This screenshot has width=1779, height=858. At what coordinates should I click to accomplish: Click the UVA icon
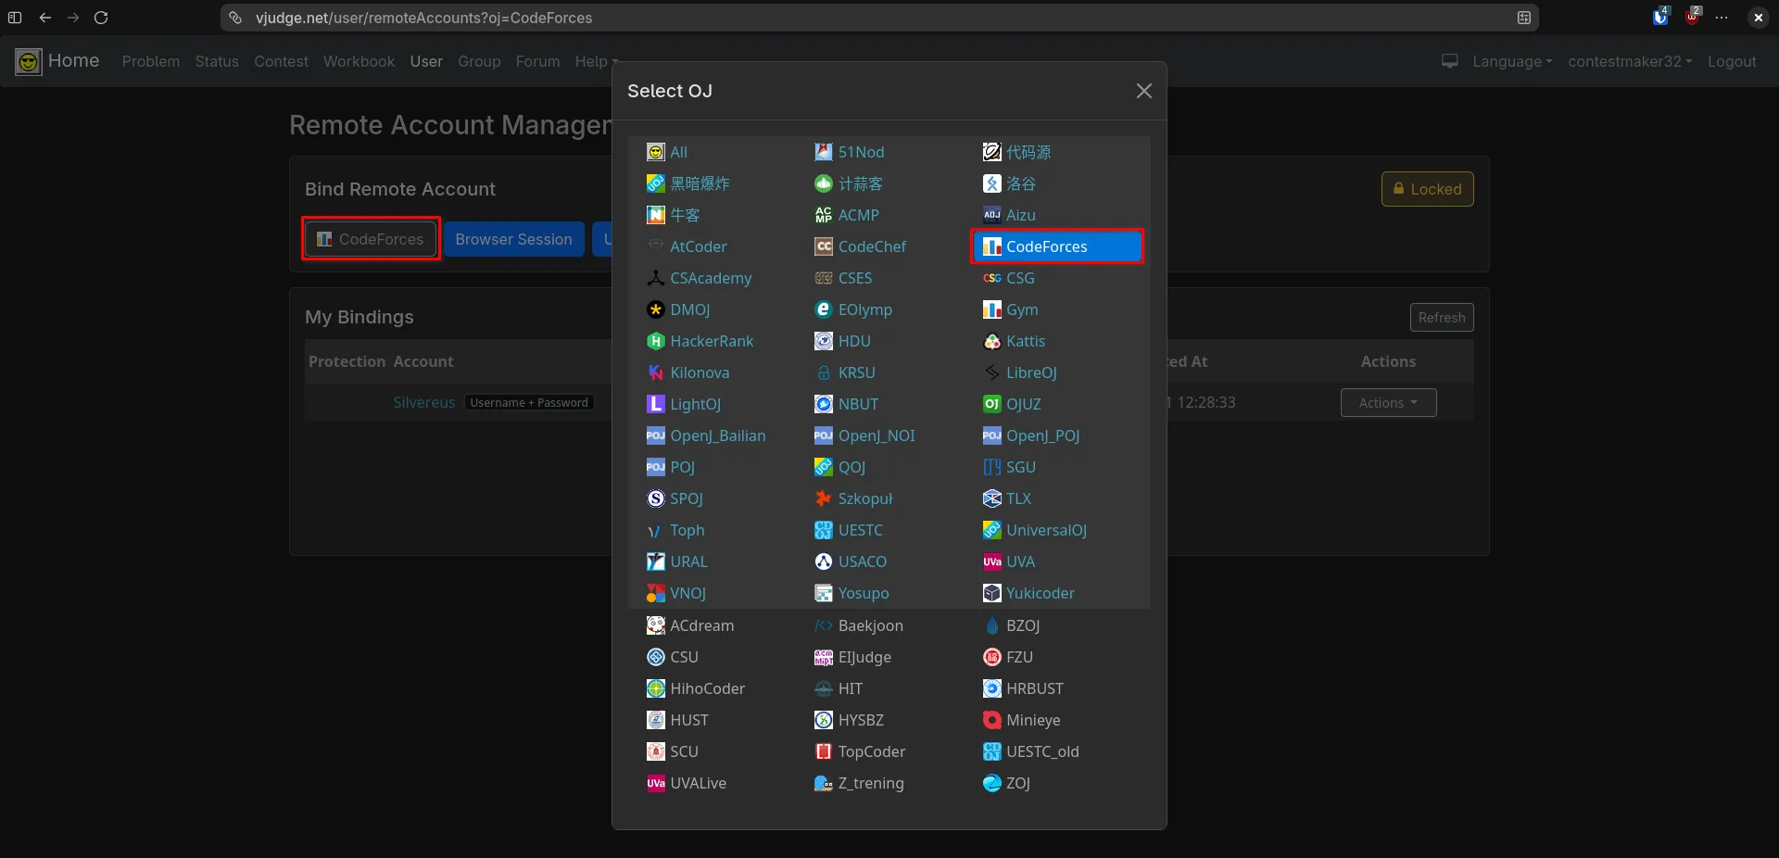[x=992, y=561]
